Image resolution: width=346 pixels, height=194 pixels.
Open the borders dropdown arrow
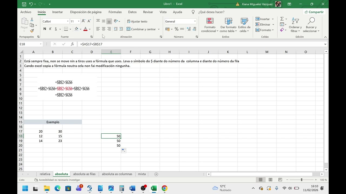71,29
